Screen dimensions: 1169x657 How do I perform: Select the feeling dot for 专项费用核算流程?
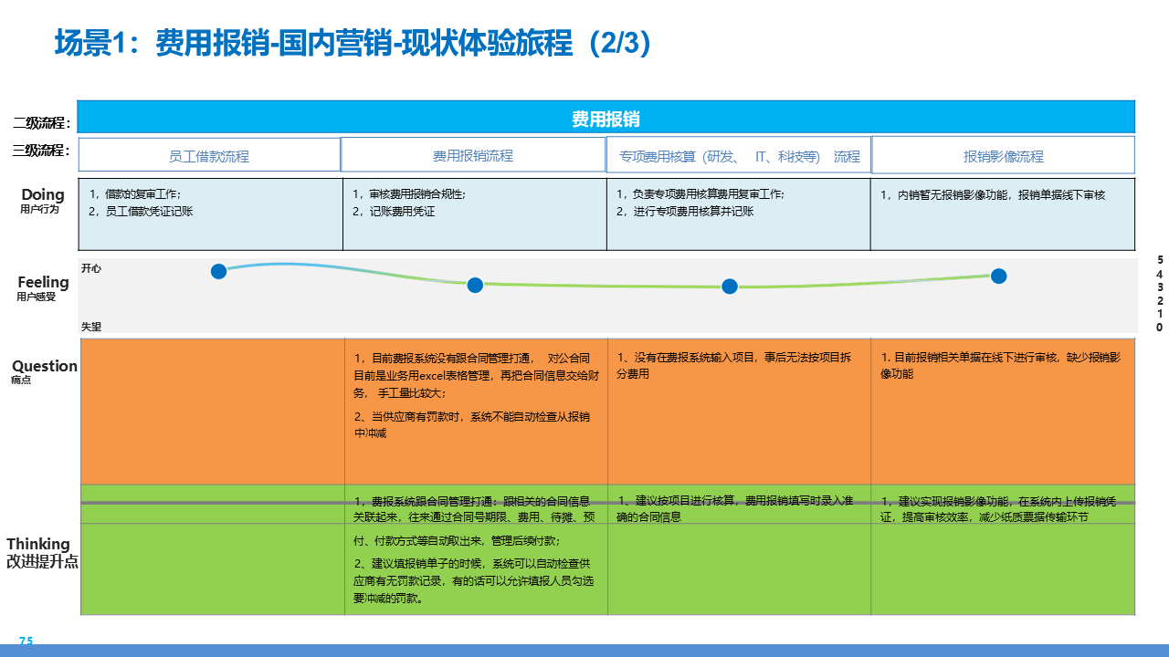pos(730,287)
